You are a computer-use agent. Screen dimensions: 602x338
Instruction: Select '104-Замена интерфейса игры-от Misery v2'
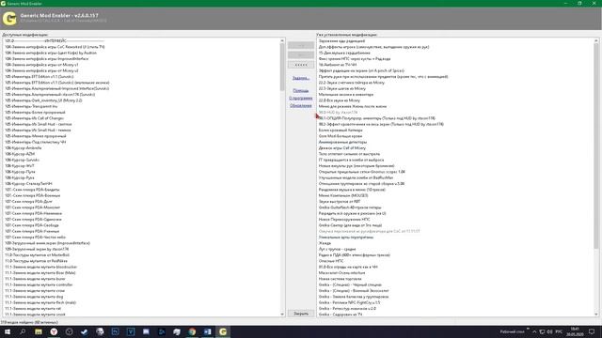coord(41,70)
